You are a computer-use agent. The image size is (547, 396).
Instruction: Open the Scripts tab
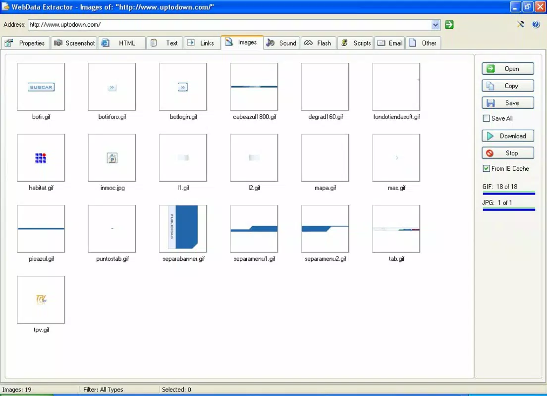(x=355, y=43)
